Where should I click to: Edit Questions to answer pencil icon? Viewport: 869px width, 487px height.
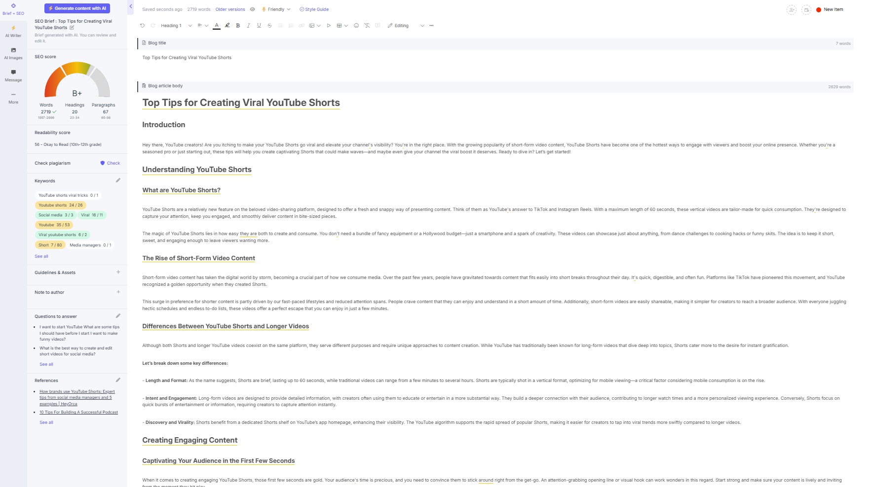pos(118,316)
